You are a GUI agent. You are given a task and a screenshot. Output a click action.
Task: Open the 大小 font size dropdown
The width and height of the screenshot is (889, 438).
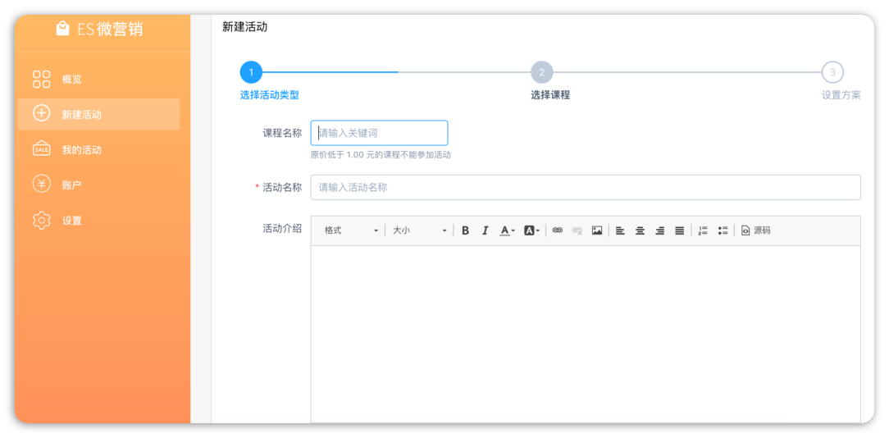click(419, 230)
